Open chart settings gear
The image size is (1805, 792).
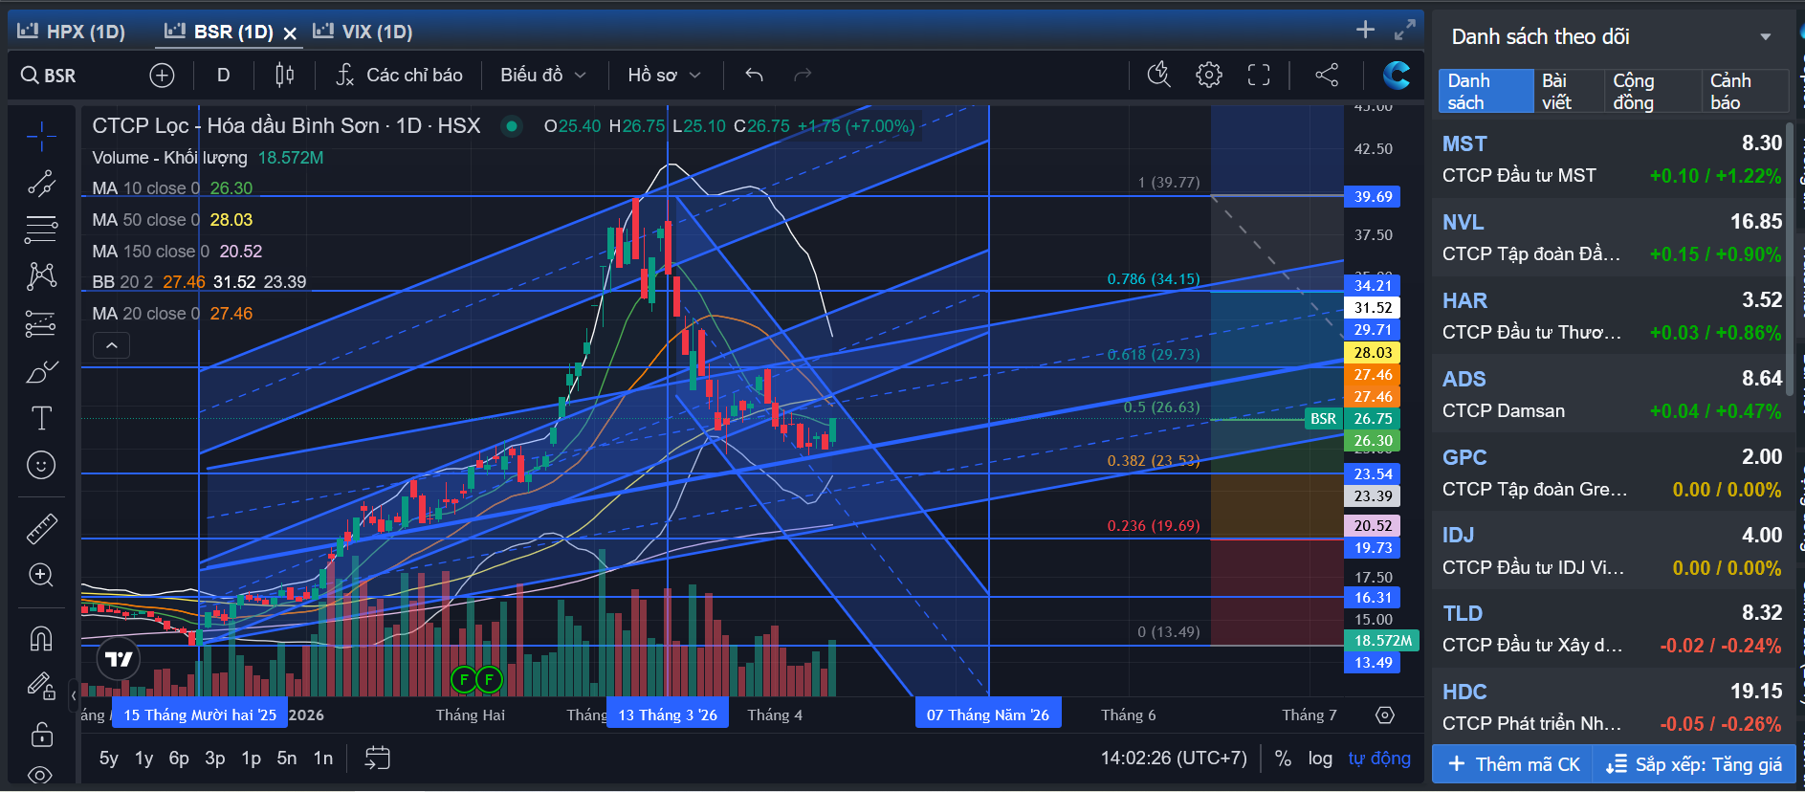click(1209, 75)
